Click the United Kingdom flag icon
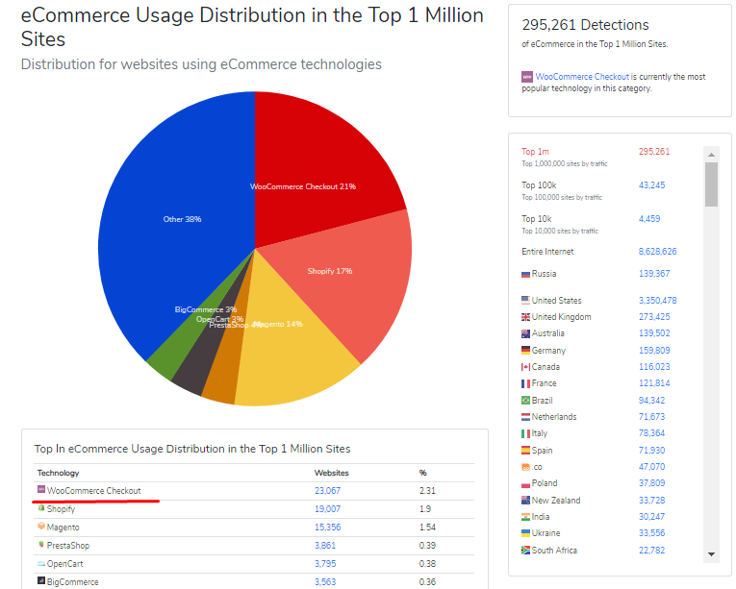This screenshot has width=736, height=589. 525,317
